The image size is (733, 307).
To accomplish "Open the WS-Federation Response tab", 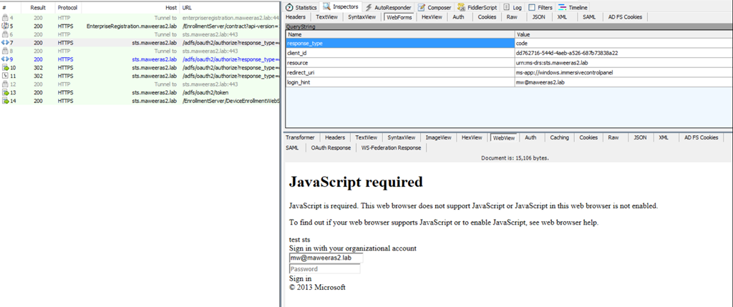I will click(392, 147).
